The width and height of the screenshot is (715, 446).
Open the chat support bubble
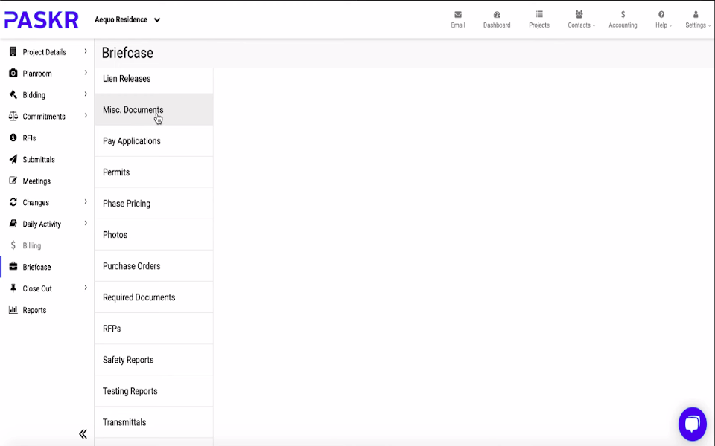pyautogui.click(x=692, y=424)
